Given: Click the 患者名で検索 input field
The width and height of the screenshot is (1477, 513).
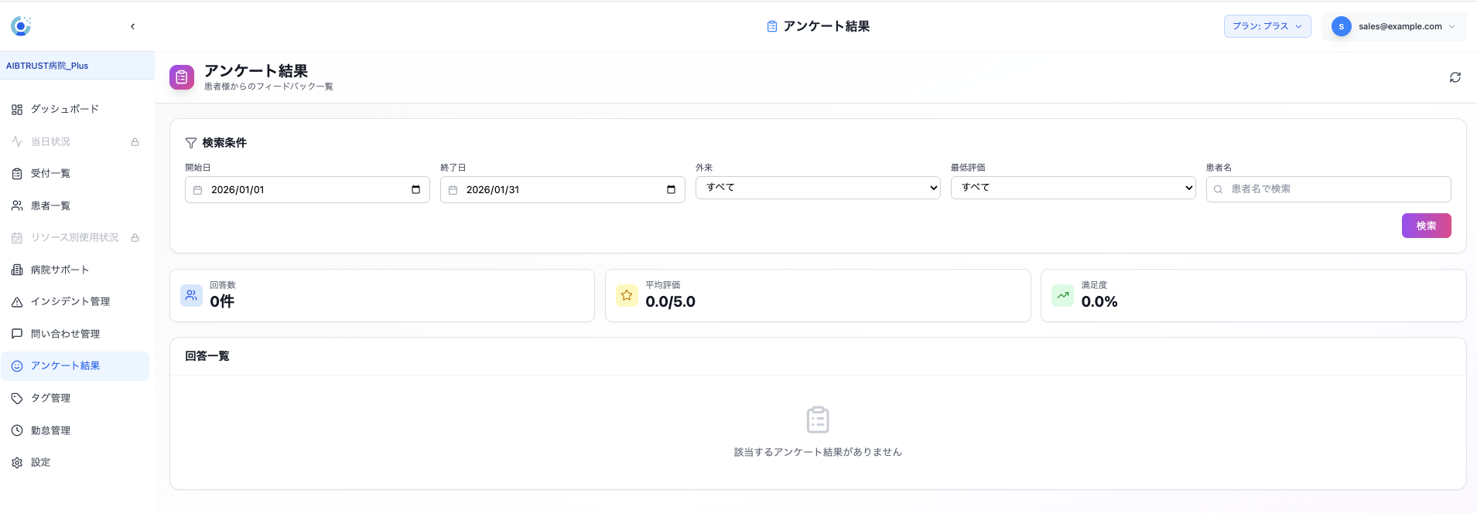Looking at the screenshot, I should (1328, 189).
